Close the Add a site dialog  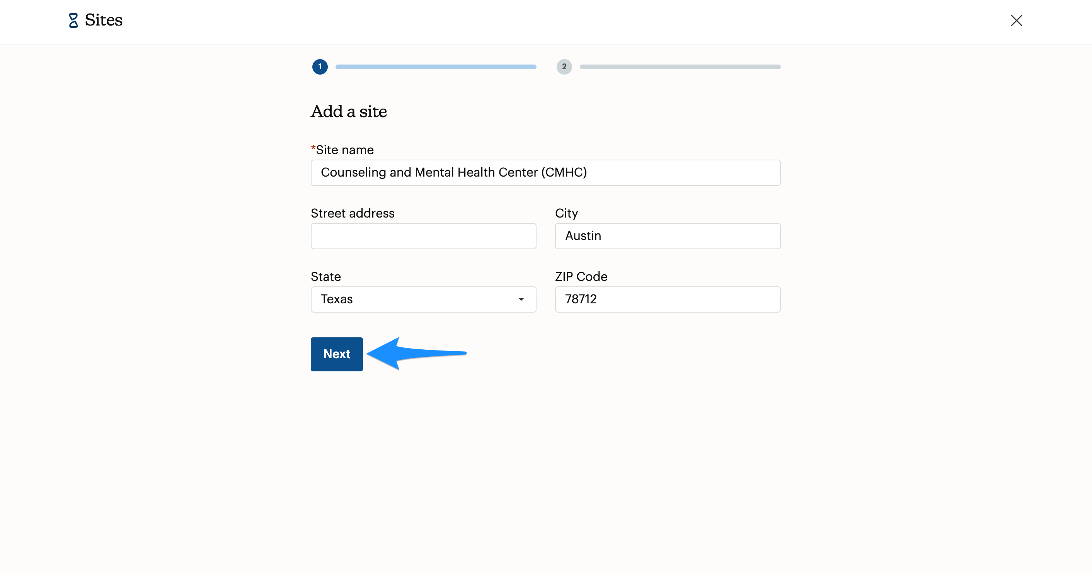pyautogui.click(x=1016, y=20)
